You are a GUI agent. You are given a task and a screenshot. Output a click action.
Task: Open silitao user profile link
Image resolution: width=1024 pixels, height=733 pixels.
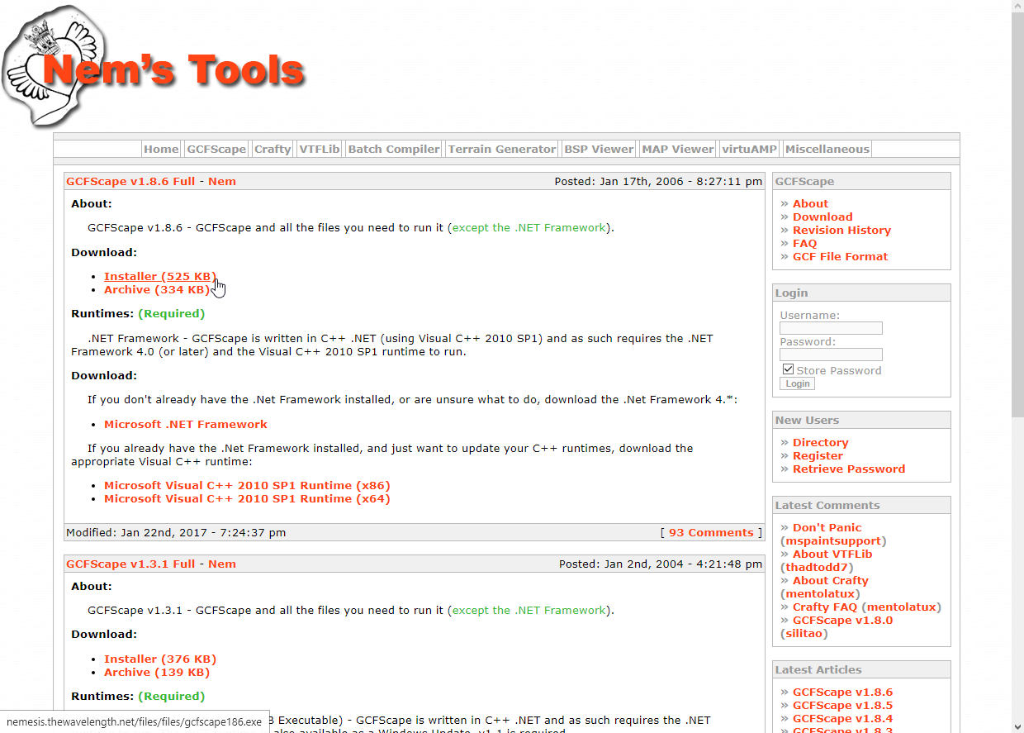click(804, 633)
